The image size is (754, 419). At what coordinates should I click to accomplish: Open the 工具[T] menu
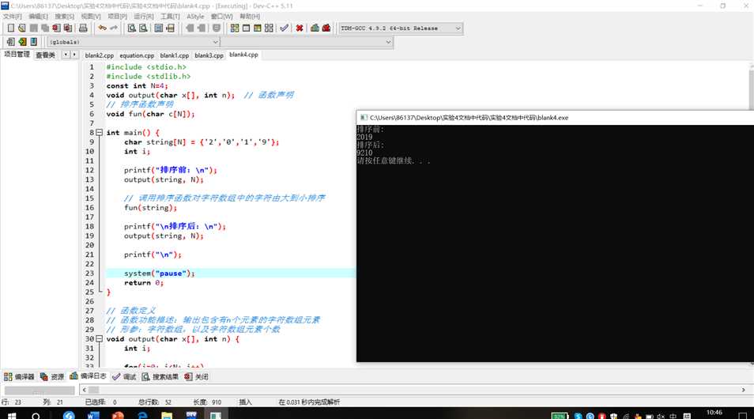pos(170,17)
